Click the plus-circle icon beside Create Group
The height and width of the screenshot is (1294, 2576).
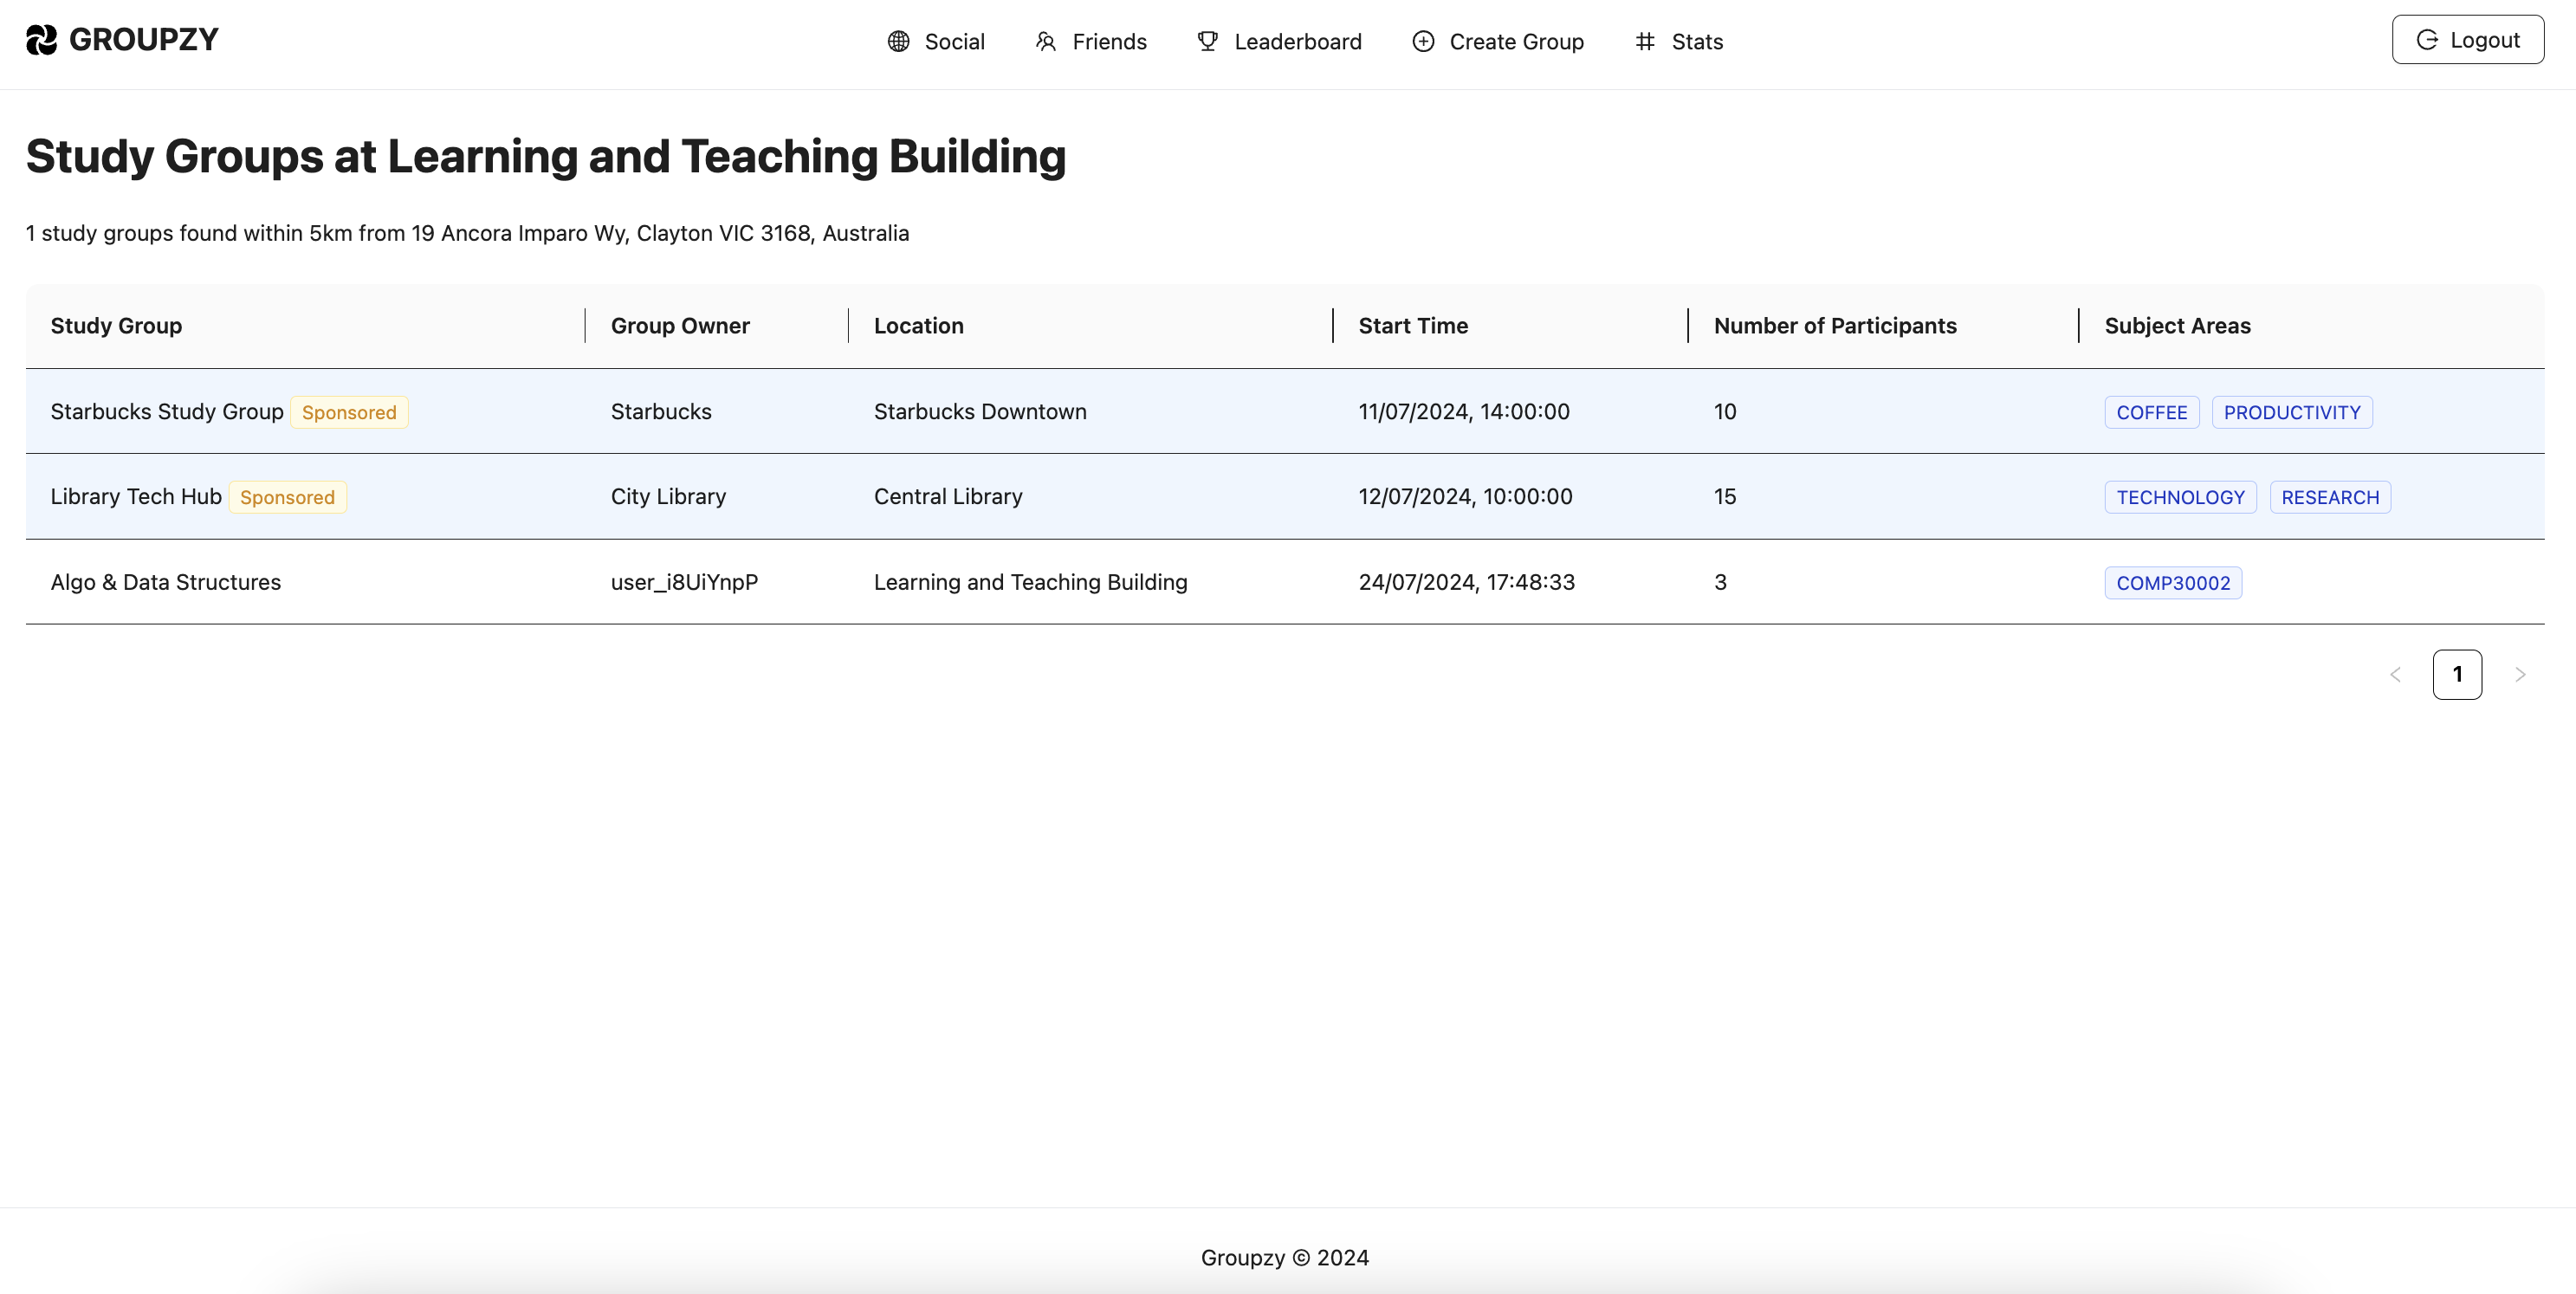tap(1423, 41)
